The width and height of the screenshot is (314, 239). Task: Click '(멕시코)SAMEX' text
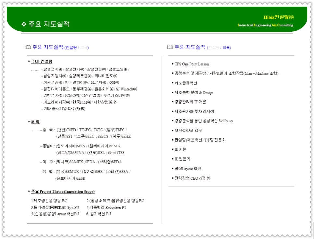tap(69, 162)
